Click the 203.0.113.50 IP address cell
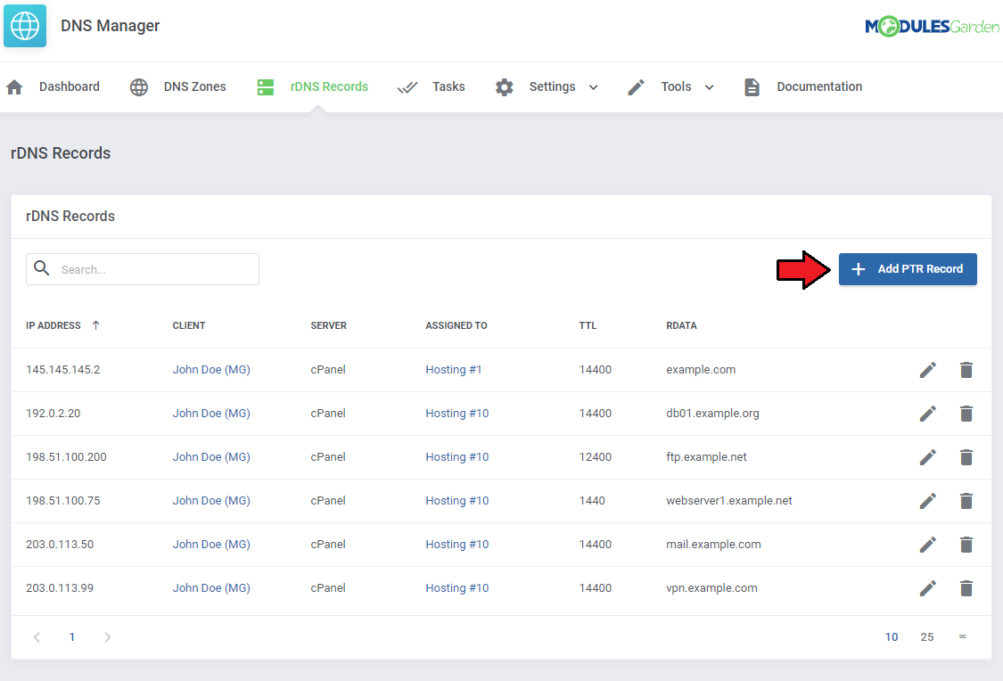The width and height of the screenshot is (1003, 681). (60, 544)
